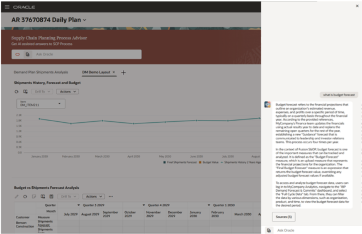Add a new tab with plus icon
The image size is (362, 234).
coord(124,73)
